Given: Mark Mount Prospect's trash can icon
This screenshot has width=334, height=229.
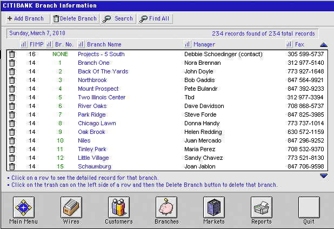Looking at the screenshot, I should click(12, 89).
